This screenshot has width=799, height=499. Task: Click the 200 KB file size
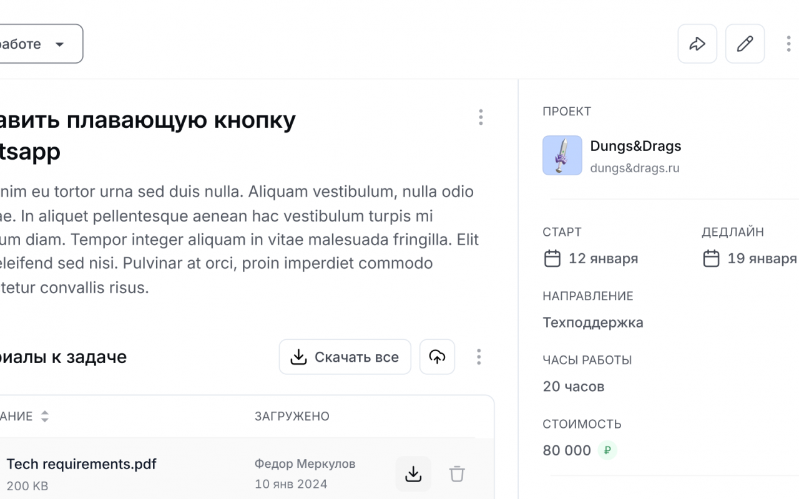27,486
